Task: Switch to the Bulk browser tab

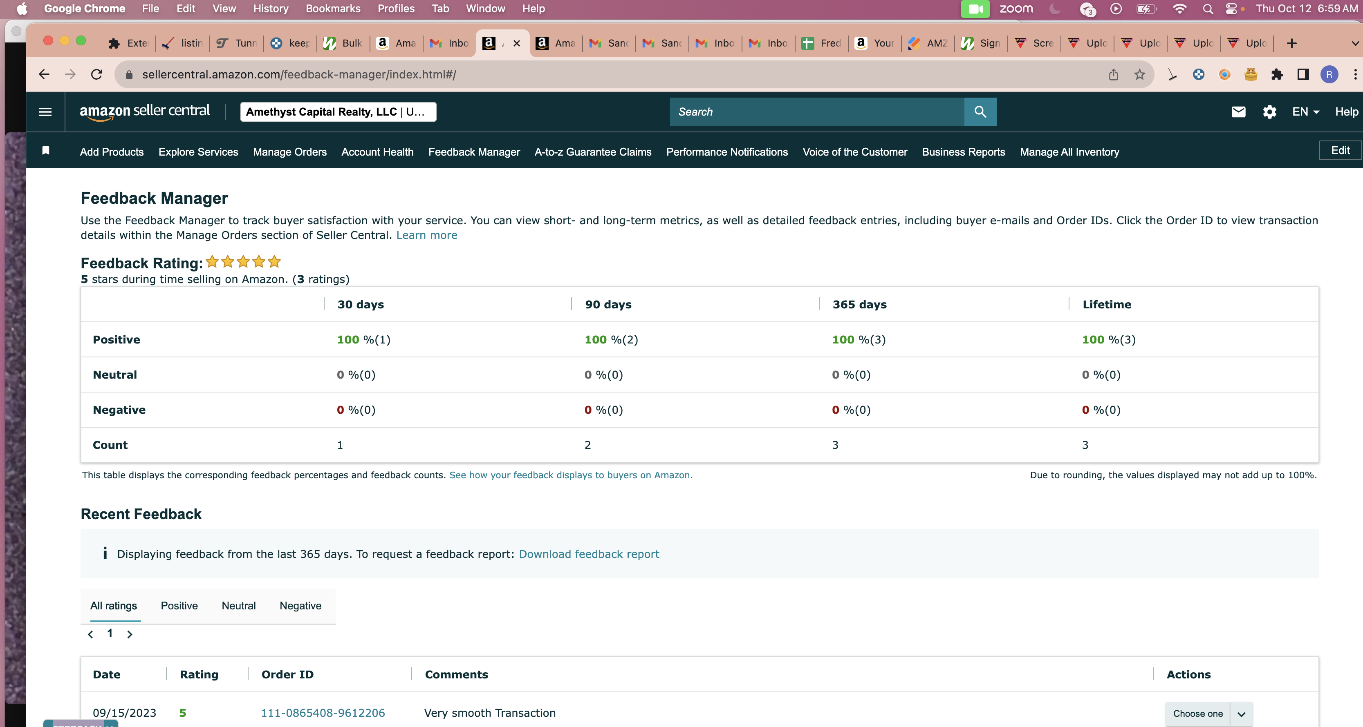Action: coord(343,43)
